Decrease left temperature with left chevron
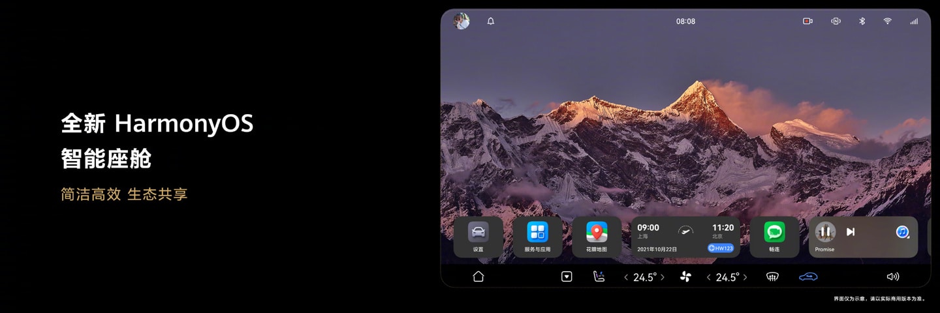Screen dimensions: 940x313 pos(626,277)
